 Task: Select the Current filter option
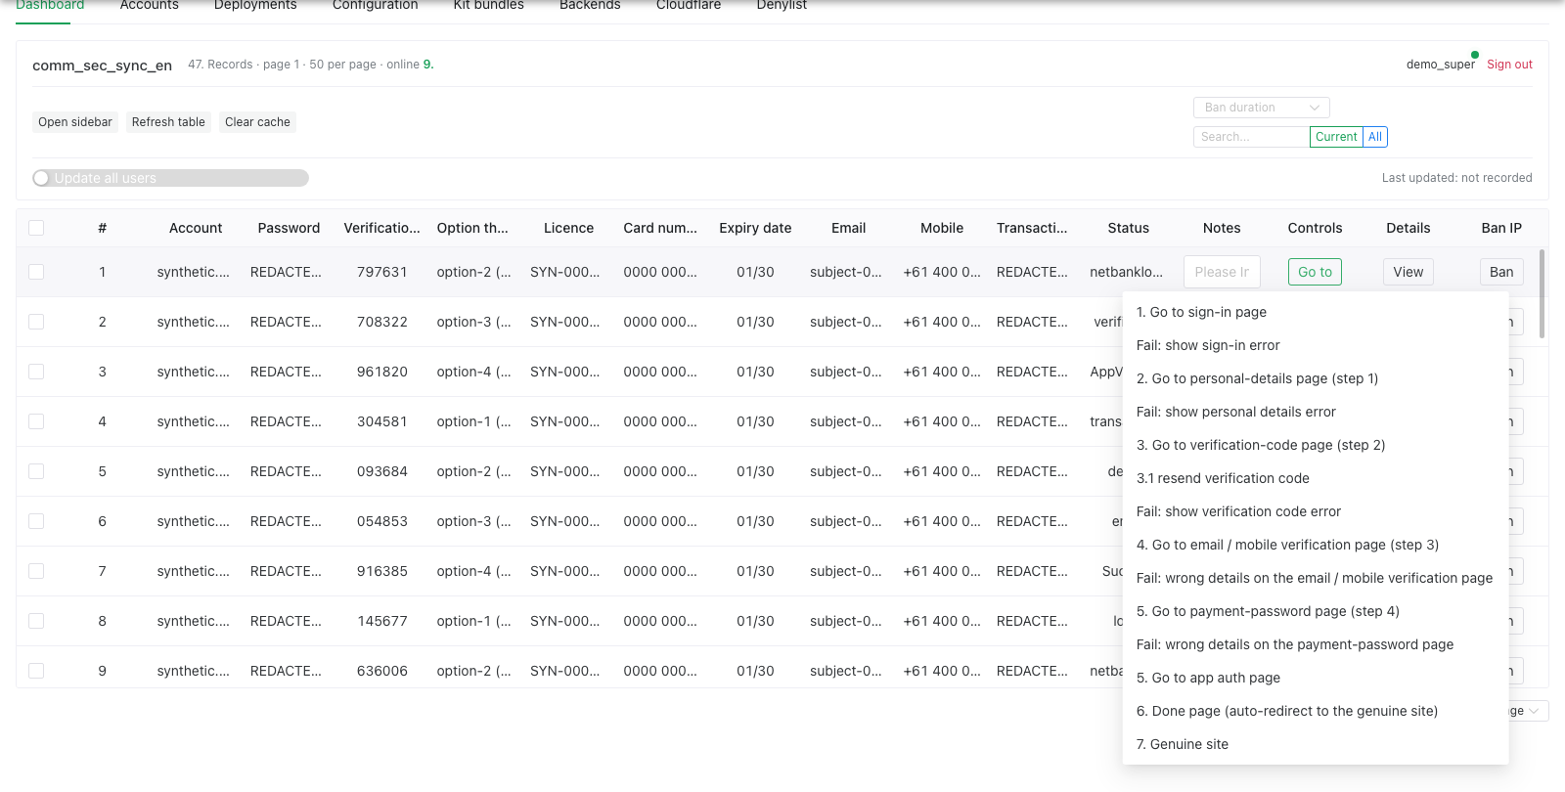click(1336, 137)
